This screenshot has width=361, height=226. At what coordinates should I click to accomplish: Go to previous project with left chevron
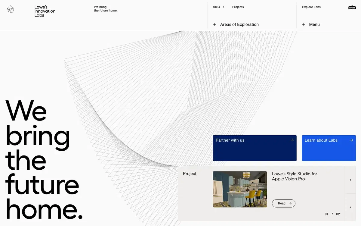click(350, 207)
